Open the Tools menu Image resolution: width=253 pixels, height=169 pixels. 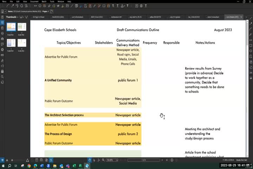pos(52,1)
